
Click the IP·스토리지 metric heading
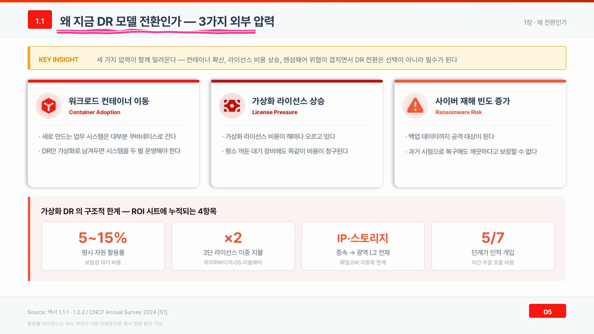pos(363,238)
